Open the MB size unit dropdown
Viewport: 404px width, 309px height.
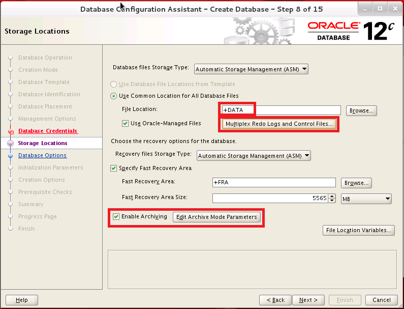pos(366,199)
